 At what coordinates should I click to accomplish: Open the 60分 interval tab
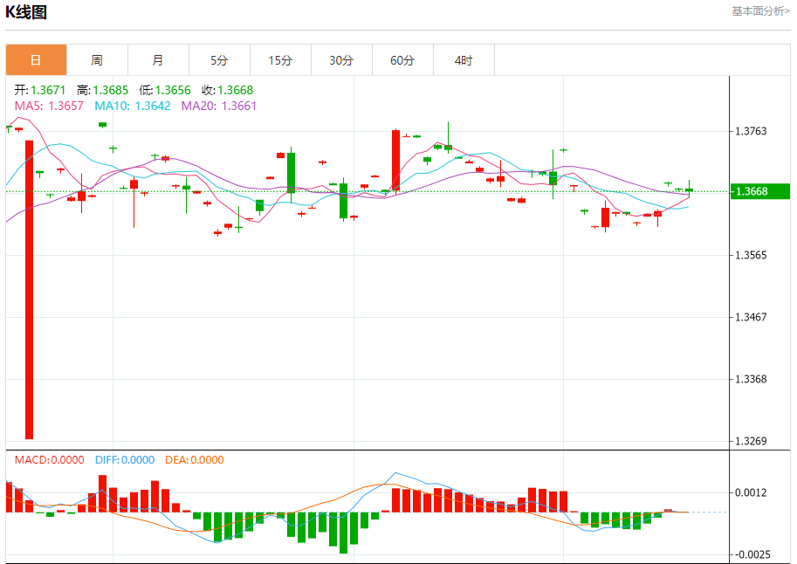click(402, 60)
